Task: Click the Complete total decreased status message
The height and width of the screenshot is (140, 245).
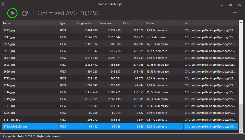Action: pyautogui.click(x=32, y=136)
